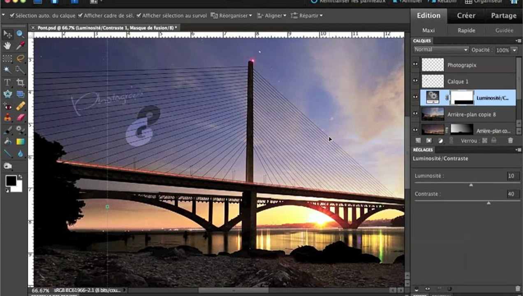Click the foreground black color swatch
The height and width of the screenshot is (296, 523).
coord(11,181)
